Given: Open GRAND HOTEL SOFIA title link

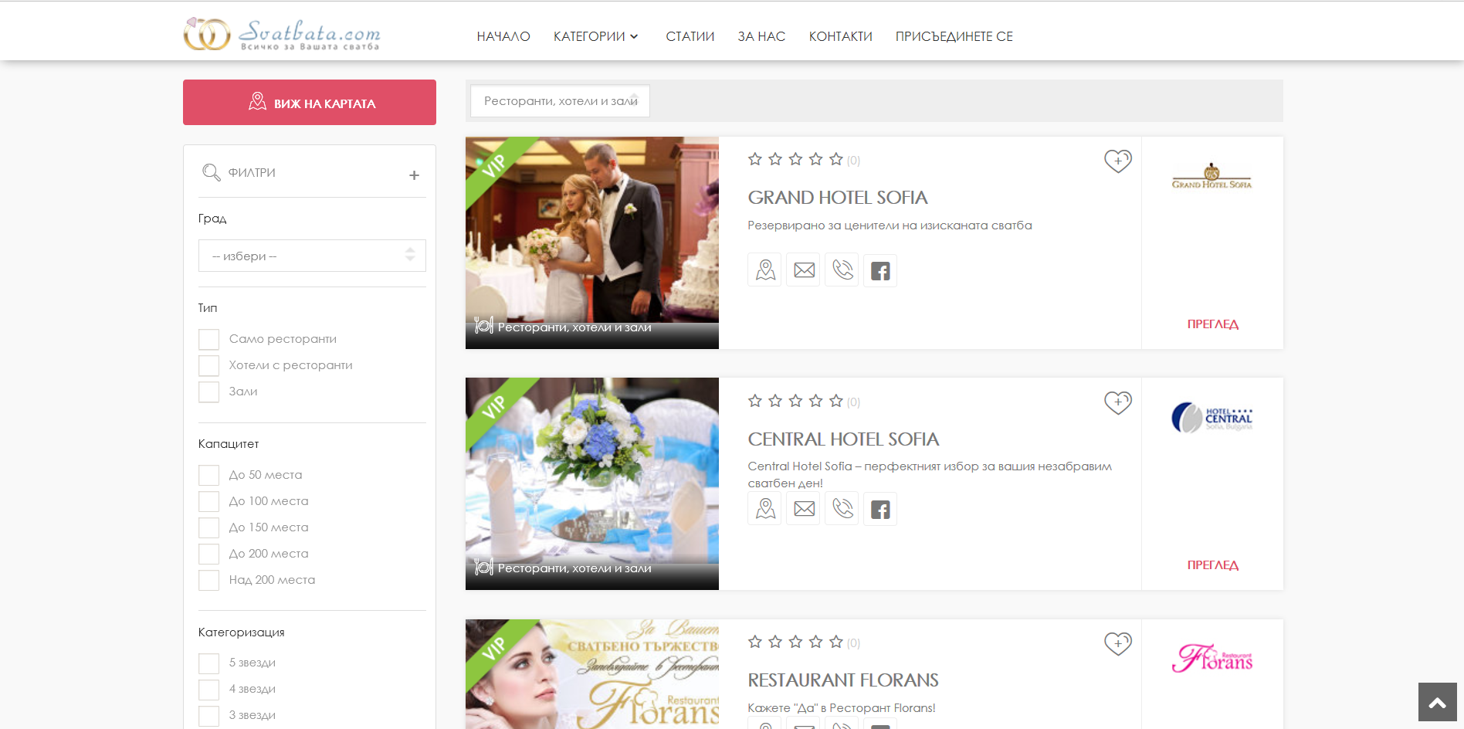Looking at the screenshot, I should pyautogui.click(x=838, y=198).
